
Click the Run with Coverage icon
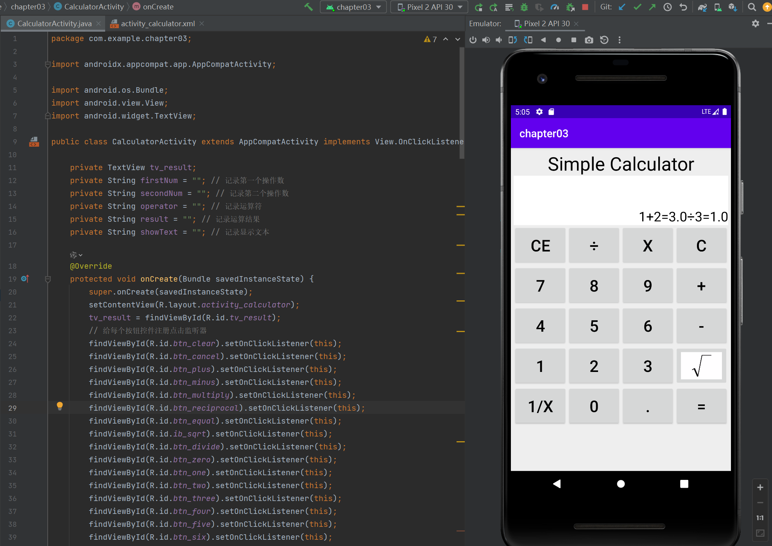point(539,7)
